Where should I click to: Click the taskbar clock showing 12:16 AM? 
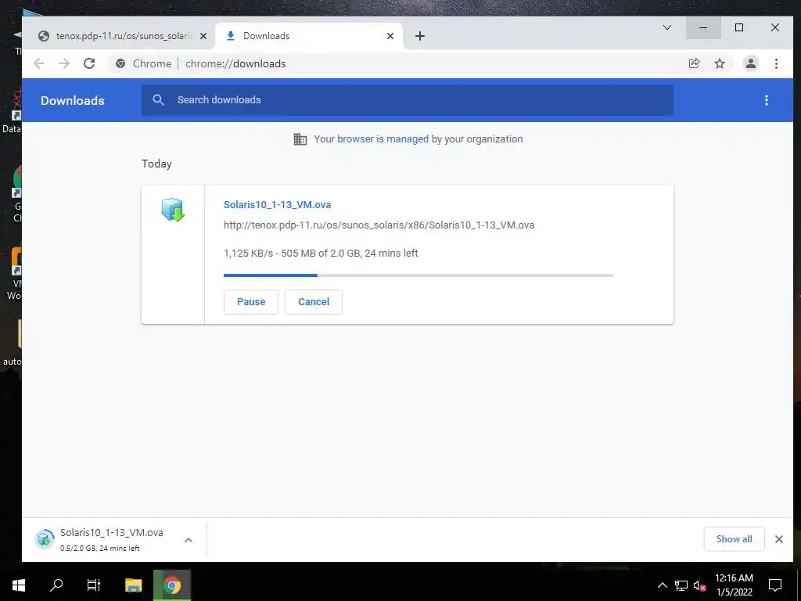tap(734, 585)
